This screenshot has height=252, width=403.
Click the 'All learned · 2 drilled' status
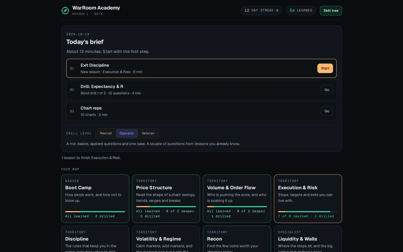point(90,216)
